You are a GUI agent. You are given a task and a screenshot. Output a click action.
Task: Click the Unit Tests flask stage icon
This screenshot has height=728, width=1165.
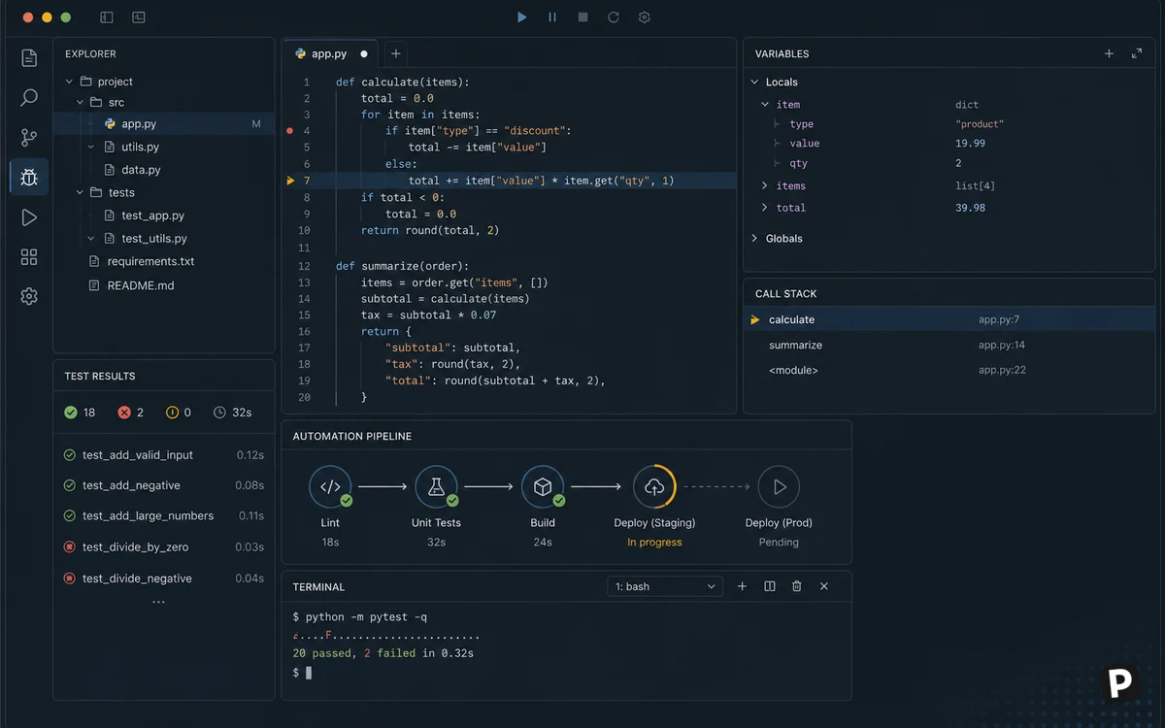tap(436, 487)
